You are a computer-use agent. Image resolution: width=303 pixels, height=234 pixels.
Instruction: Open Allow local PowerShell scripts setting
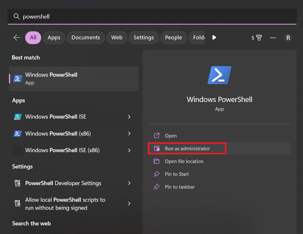pyautogui.click(x=65, y=204)
